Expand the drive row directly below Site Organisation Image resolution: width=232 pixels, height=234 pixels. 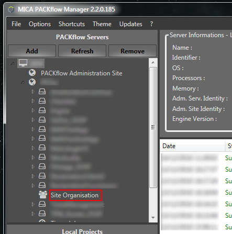point(33,204)
